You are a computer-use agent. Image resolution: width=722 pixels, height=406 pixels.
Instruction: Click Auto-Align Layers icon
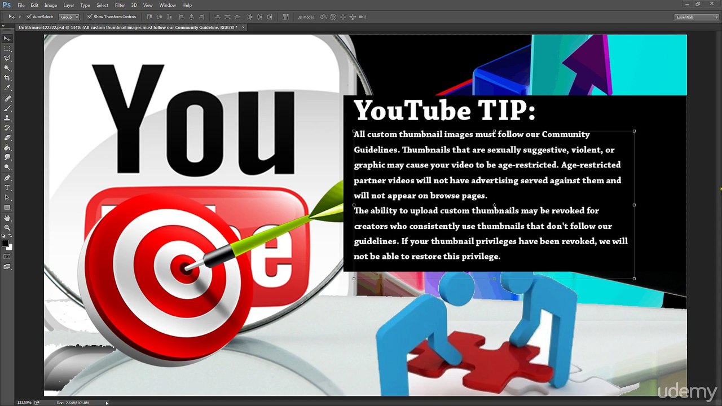[x=285, y=17]
